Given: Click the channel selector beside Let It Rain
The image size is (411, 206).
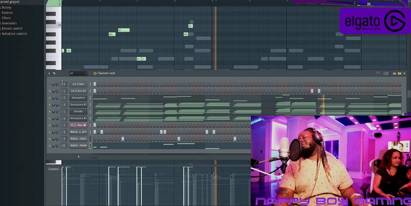Looking at the screenshot, I should (91, 84).
